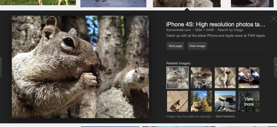This screenshot has width=277, height=127.
Task: Open thenextweb.com source link
Action: coord(178,30)
